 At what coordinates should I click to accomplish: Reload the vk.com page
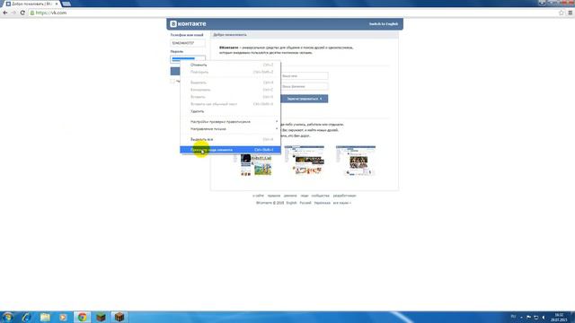point(22,13)
